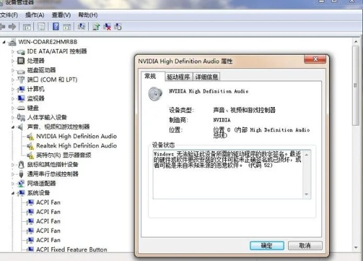Expand the 磁盘驱动器 tree node
The height and width of the screenshot is (261, 363).
point(13,70)
